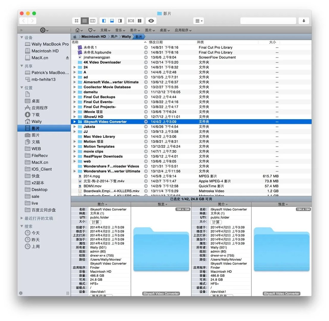Click the Quick Look eye icon
This screenshot has height=321, width=329.
(151, 21)
